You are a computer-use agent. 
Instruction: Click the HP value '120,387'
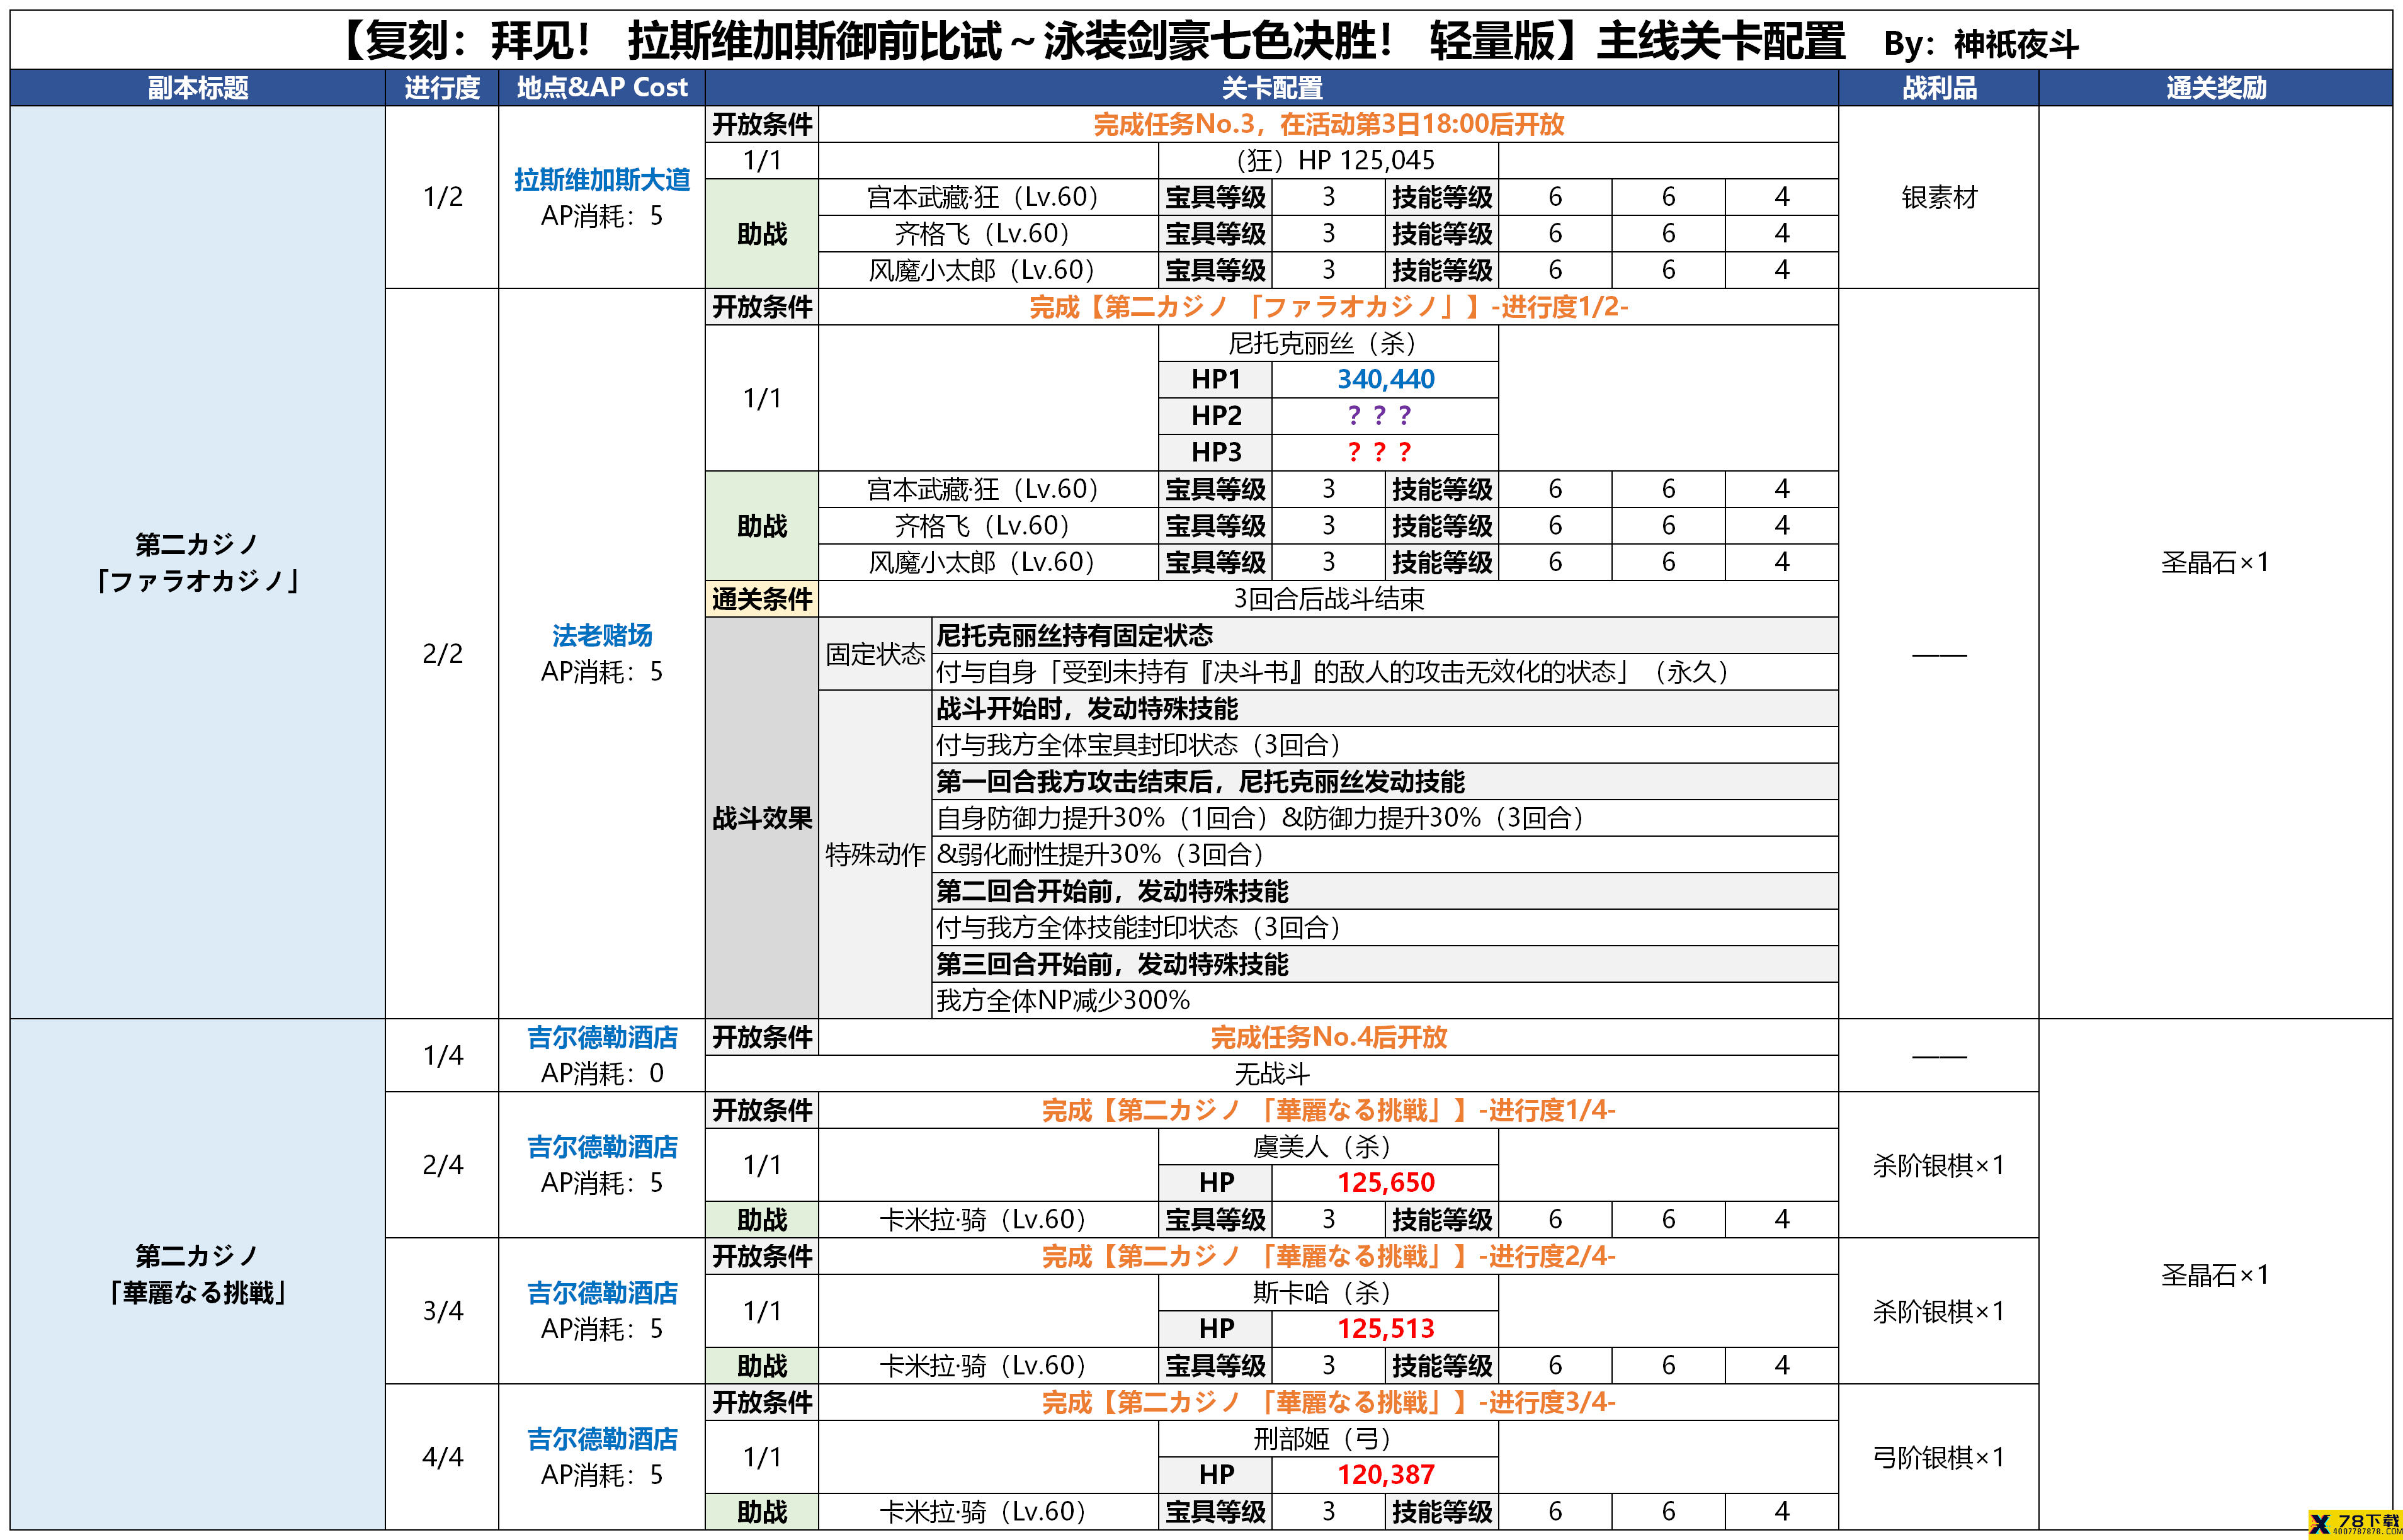pyautogui.click(x=1385, y=1475)
